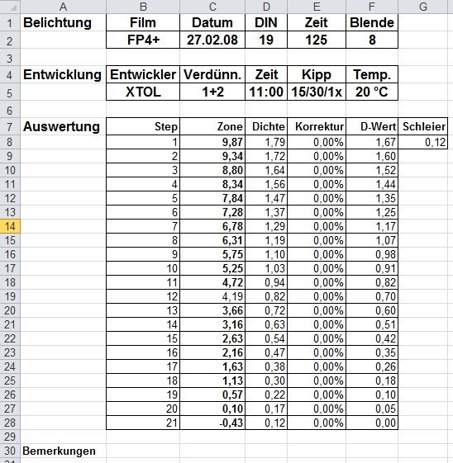453x463 pixels.
Task: Select column E header
Action: tap(317, 7)
